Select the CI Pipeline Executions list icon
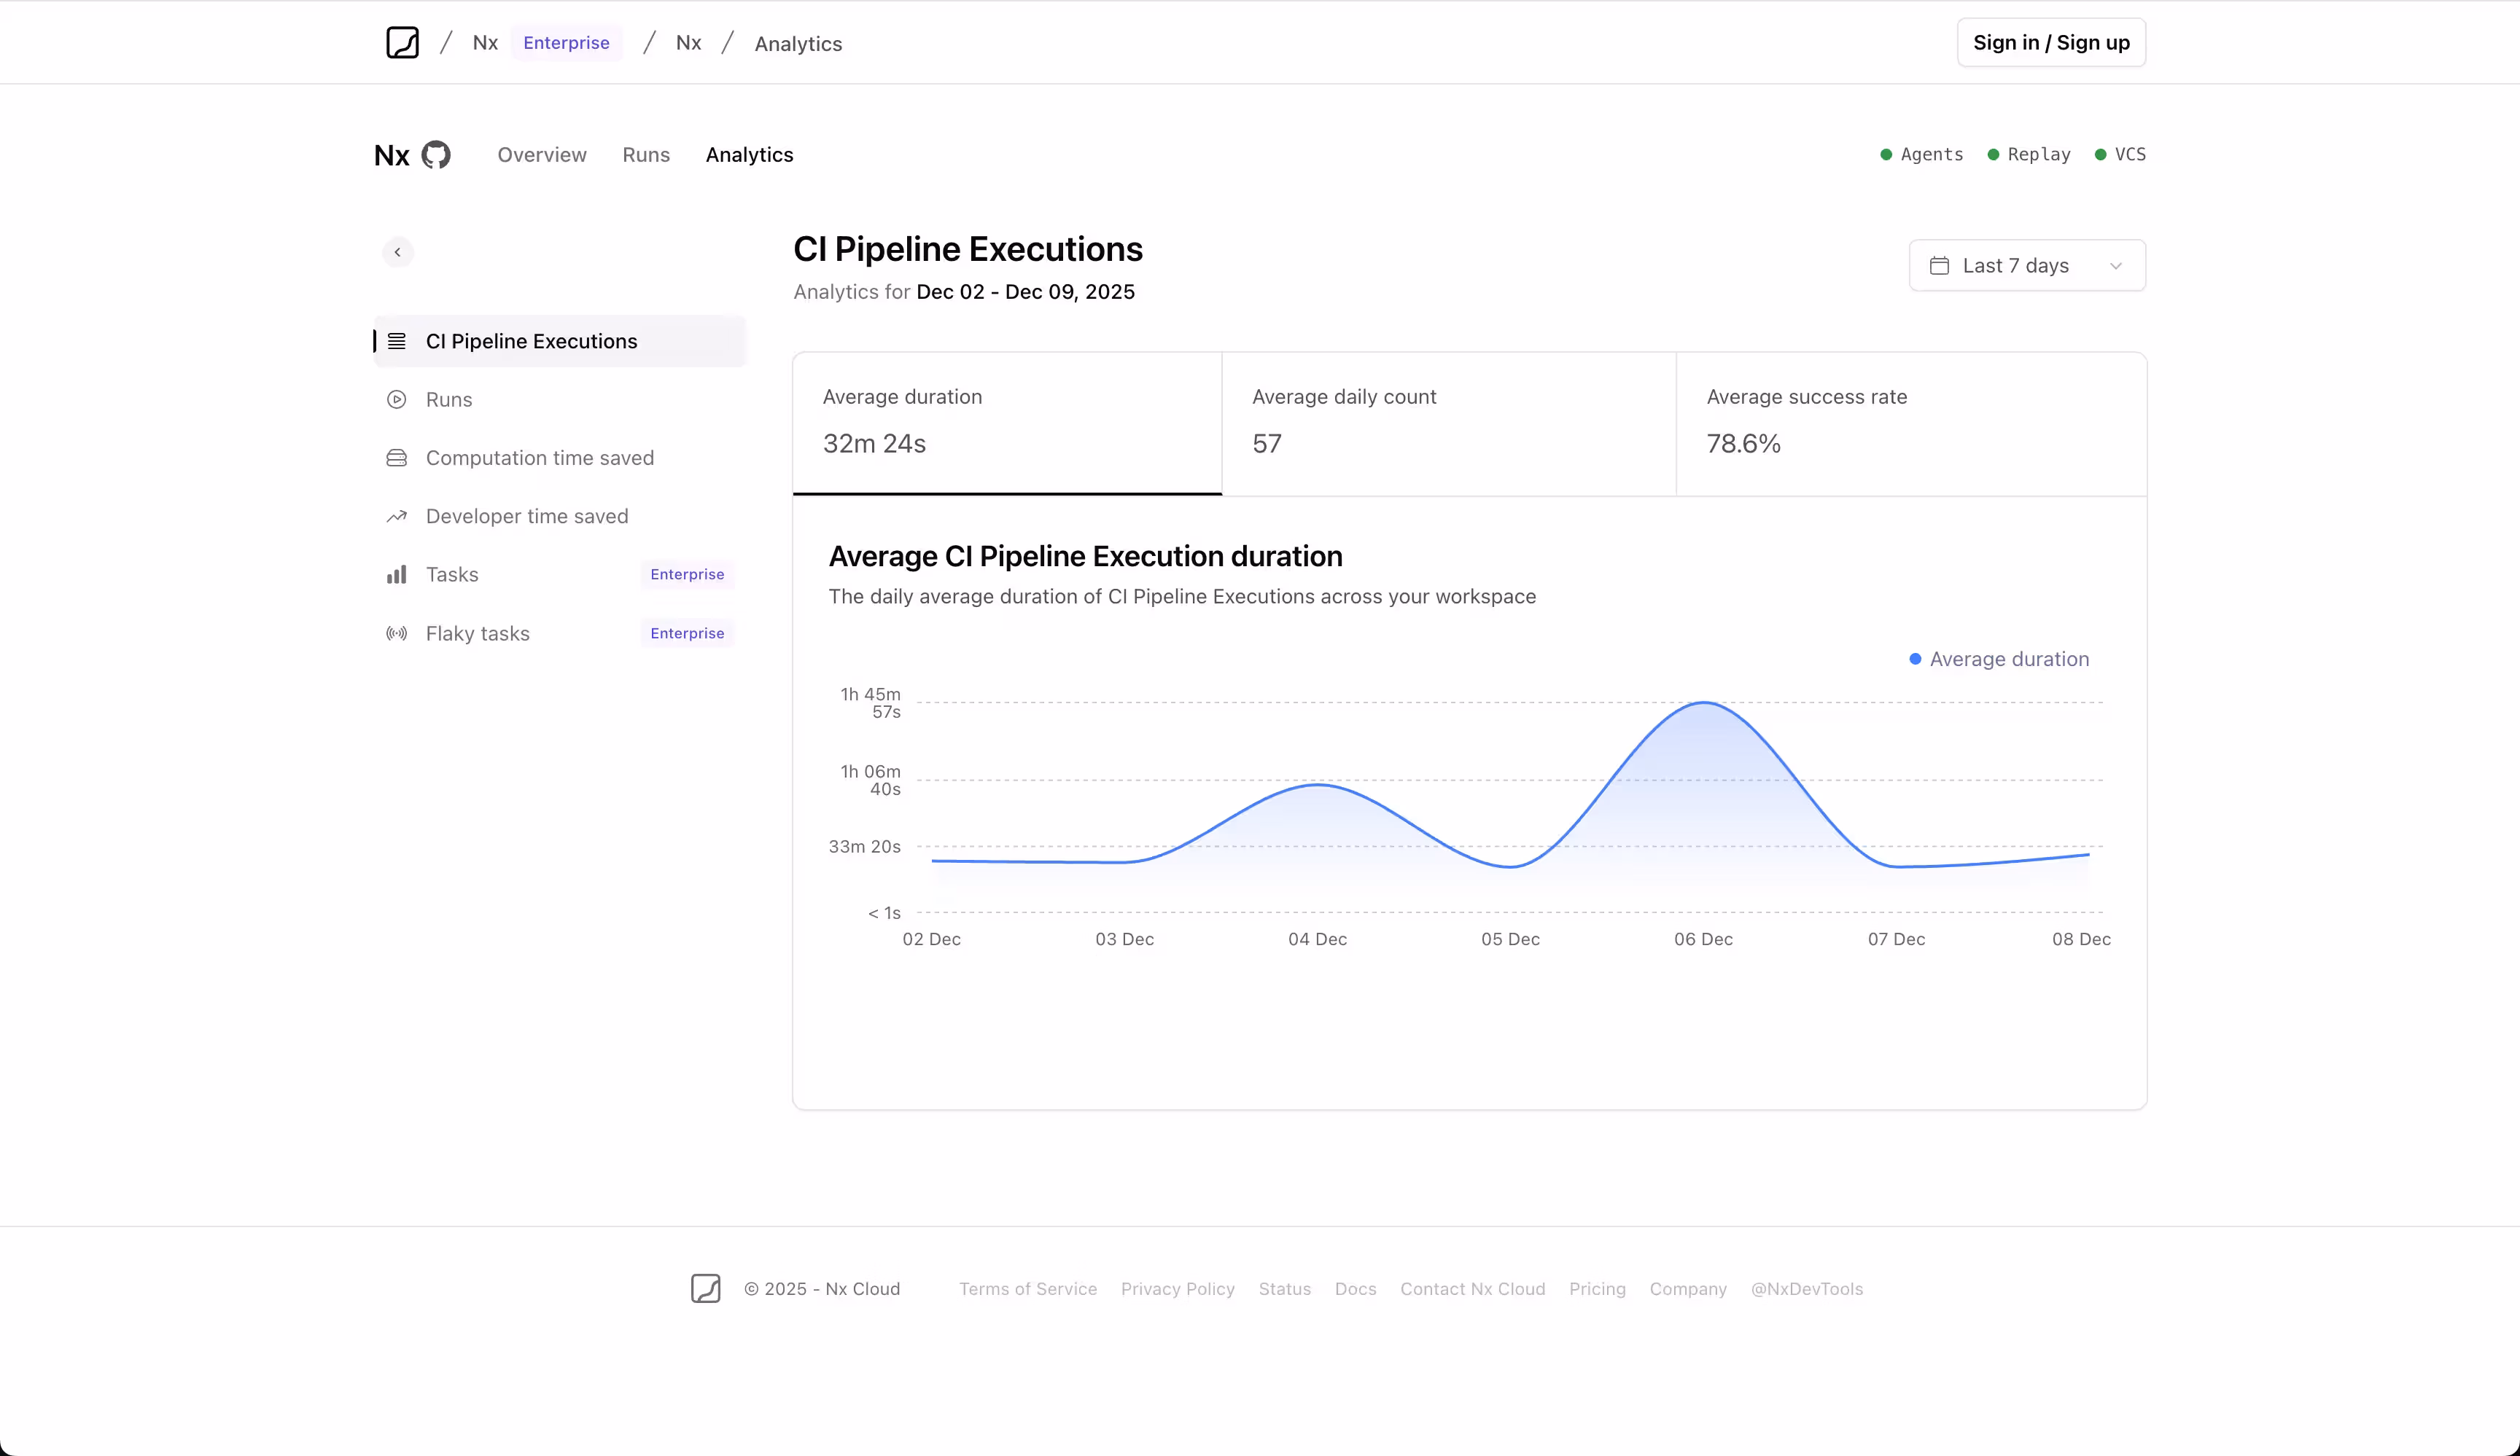The height and width of the screenshot is (1456, 2520). [x=397, y=341]
